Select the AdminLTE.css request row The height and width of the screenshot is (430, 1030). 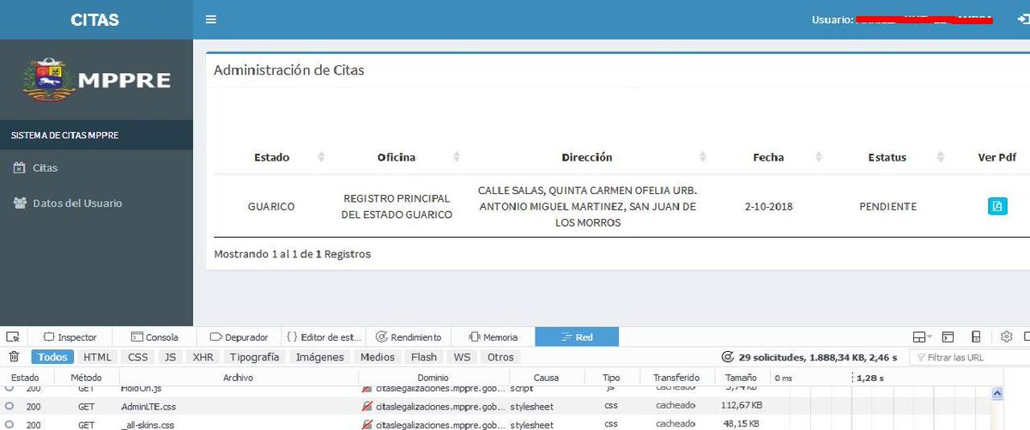pos(494,406)
